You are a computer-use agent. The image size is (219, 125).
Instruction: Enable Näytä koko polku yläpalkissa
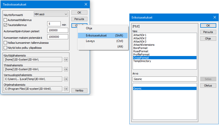click(x=5, y=47)
